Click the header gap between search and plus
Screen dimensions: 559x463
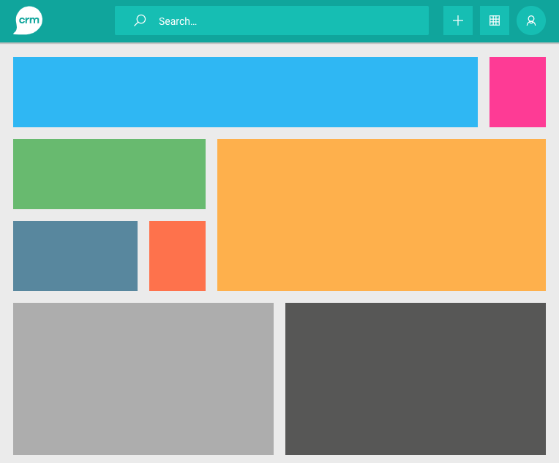click(436, 20)
